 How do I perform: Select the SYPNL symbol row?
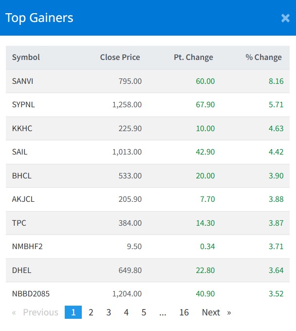click(x=23, y=105)
